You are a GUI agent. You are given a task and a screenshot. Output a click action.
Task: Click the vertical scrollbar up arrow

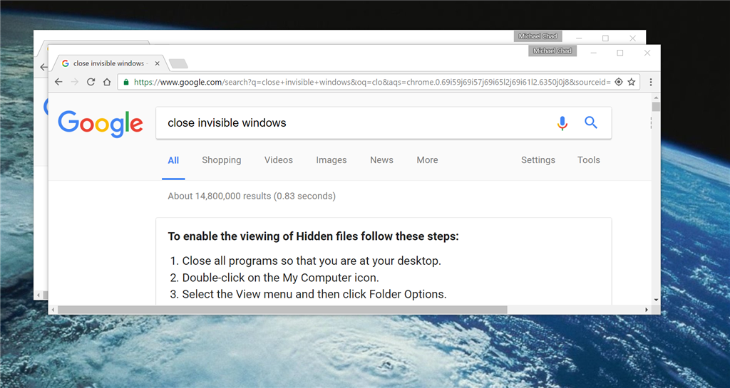[656, 98]
